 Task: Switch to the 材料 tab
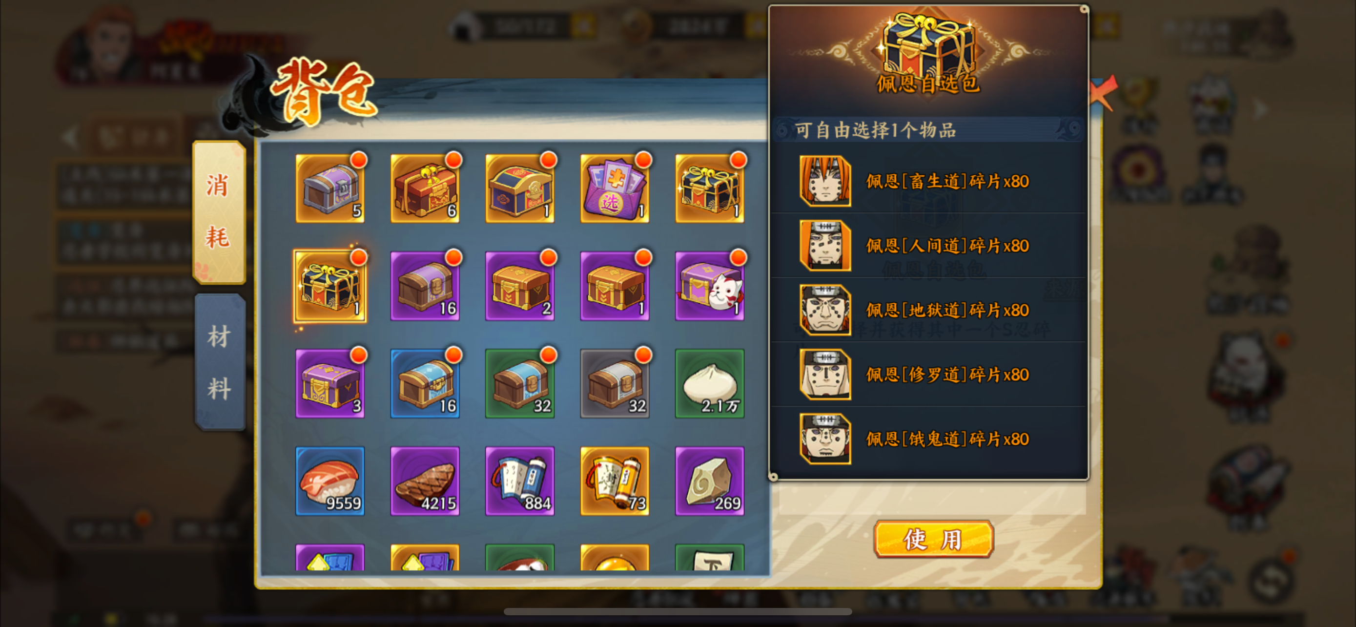pos(220,362)
